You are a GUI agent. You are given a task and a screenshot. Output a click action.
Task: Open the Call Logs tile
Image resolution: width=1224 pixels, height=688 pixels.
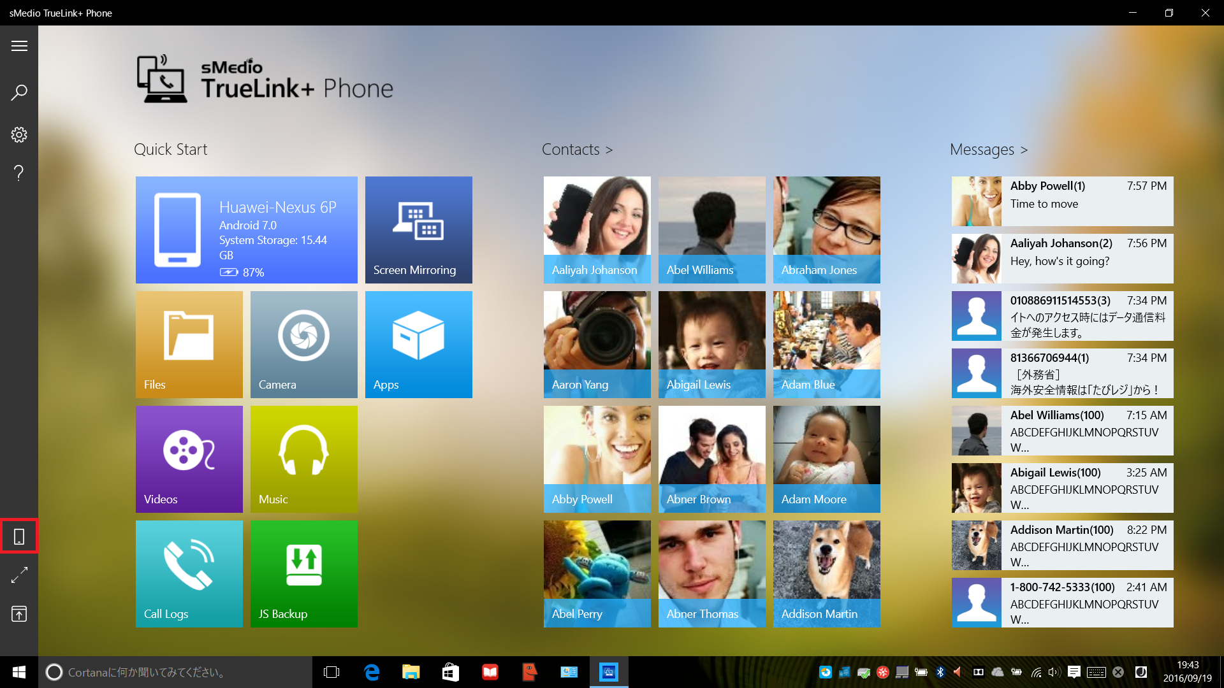(x=189, y=574)
